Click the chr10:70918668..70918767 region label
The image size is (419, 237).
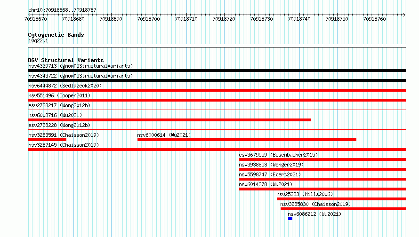coord(62,10)
